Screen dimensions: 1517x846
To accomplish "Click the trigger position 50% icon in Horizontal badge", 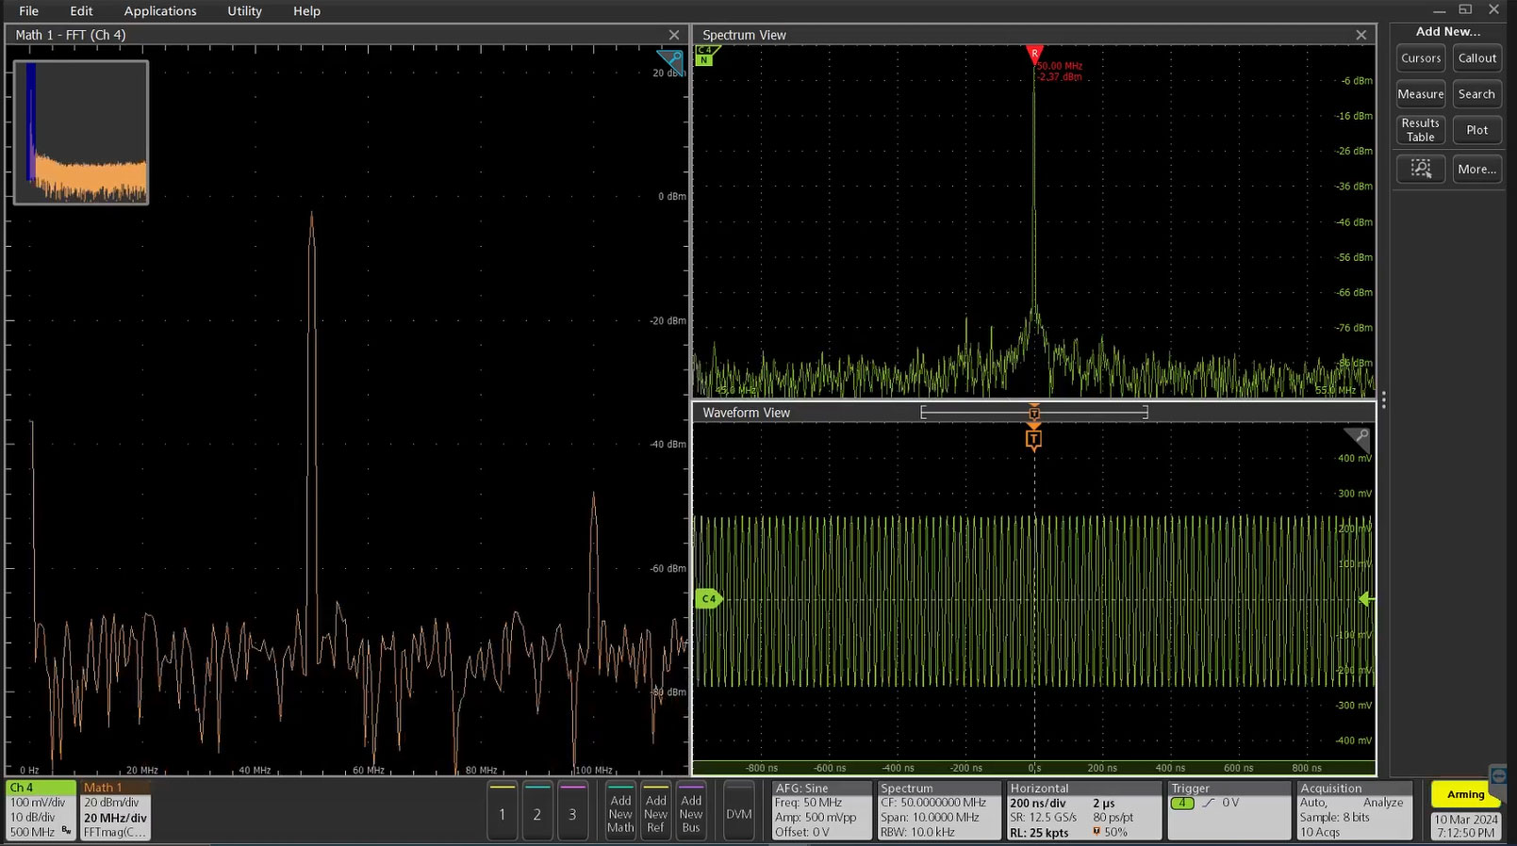I will coord(1097,832).
